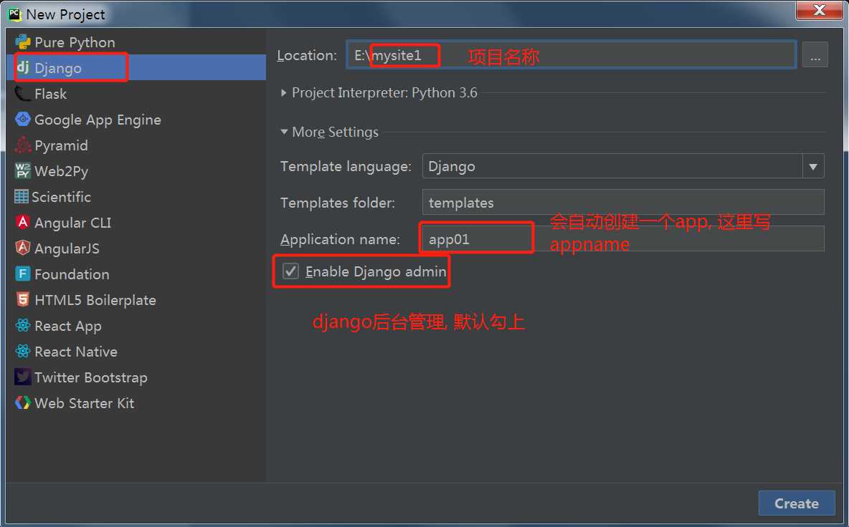
Task: Choose Web2Py project type
Action: (61, 171)
